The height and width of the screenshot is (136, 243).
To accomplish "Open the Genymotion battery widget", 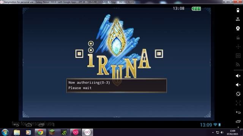I will tap(238, 10).
